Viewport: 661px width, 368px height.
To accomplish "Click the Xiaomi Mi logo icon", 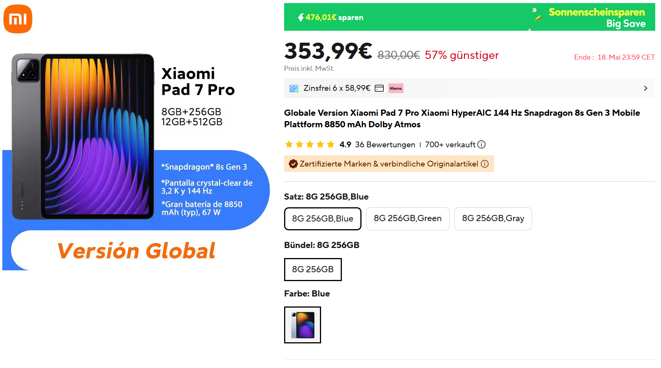I will tap(18, 19).
